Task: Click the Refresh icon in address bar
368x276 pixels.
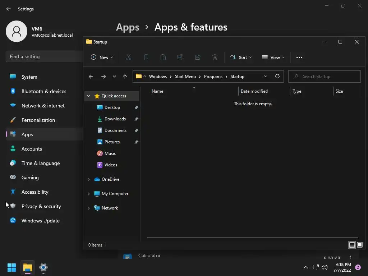Action: click(277, 76)
